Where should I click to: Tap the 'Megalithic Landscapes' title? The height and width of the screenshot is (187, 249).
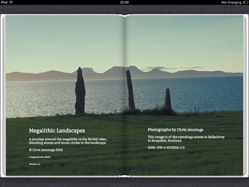coord(57,130)
